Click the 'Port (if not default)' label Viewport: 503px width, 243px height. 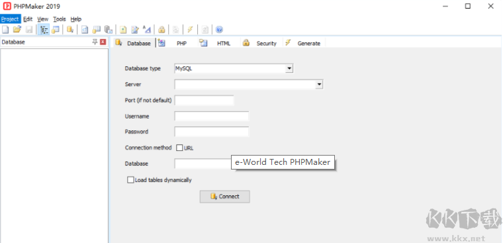pyautogui.click(x=148, y=101)
